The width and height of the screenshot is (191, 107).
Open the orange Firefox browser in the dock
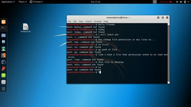[x=3, y=22]
